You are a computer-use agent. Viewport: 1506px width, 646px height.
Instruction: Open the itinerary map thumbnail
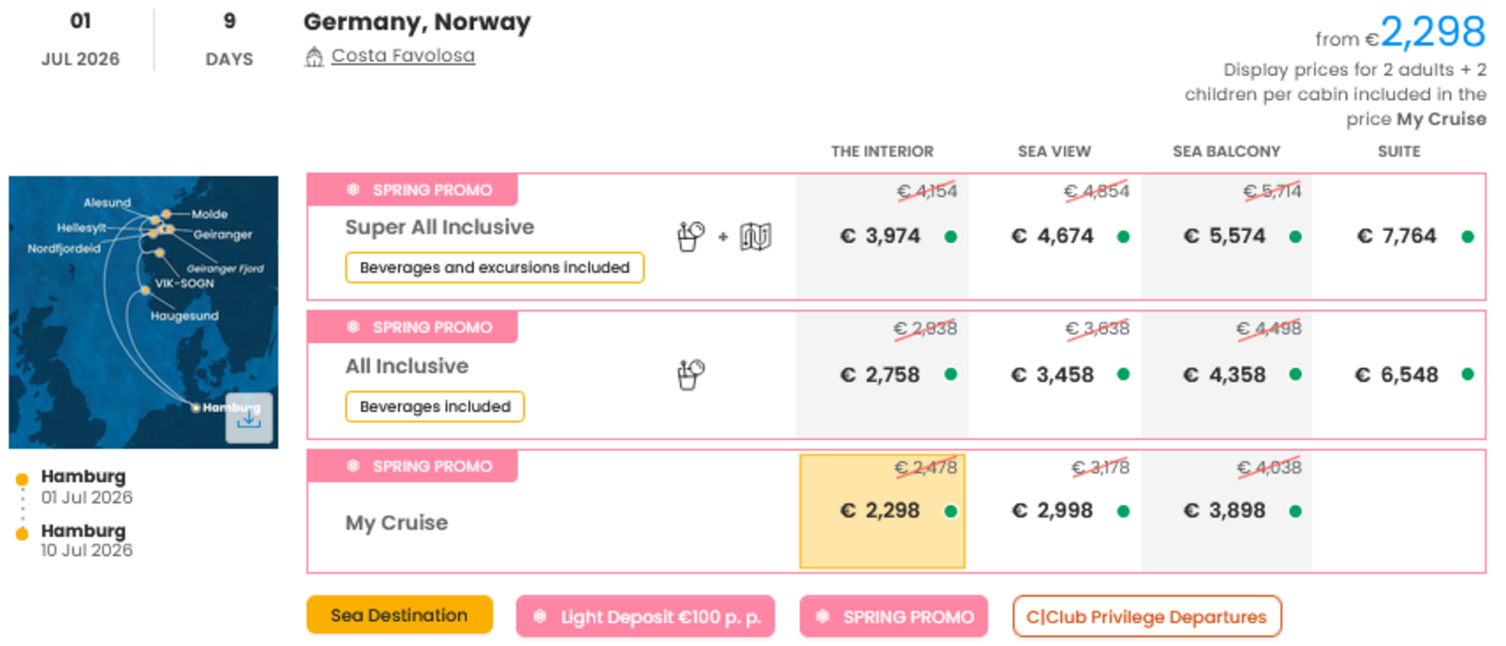[121, 307]
